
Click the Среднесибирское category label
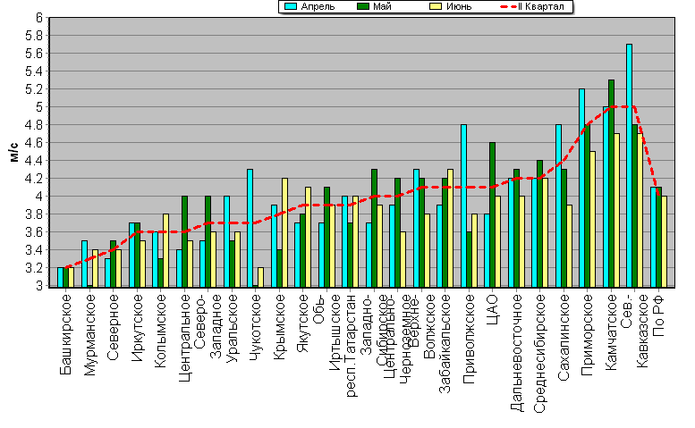(540, 353)
